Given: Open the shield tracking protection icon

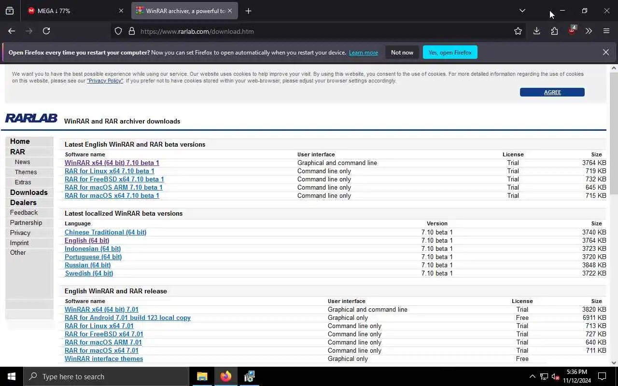Looking at the screenshot, I should click(118, 31).
